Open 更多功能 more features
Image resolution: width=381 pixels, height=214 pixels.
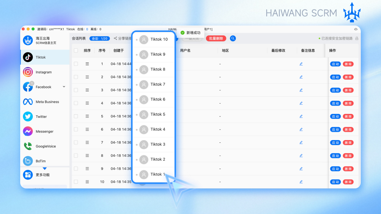point(45,175)
